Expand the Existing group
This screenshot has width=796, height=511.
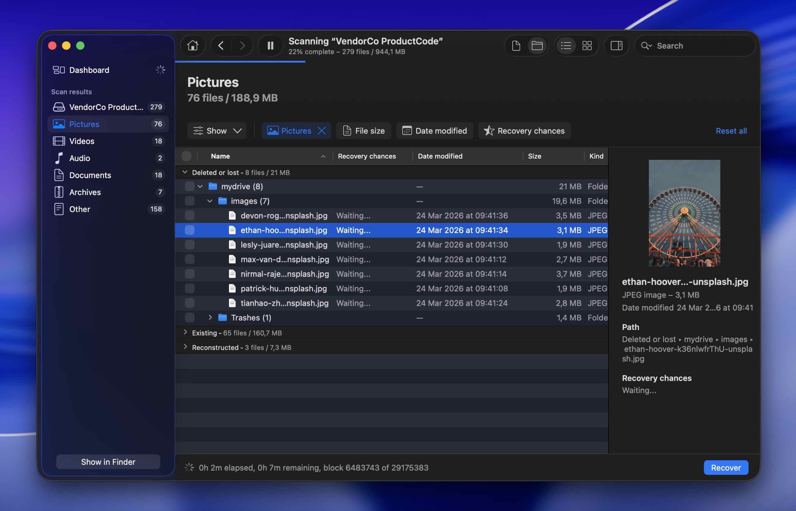(x=185, y=333)
